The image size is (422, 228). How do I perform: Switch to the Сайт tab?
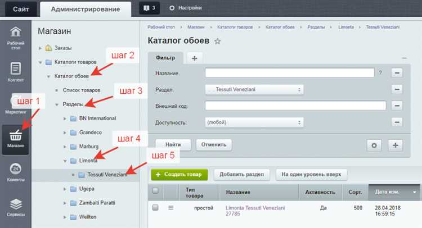pyautogui.click(x=21, y=10)
